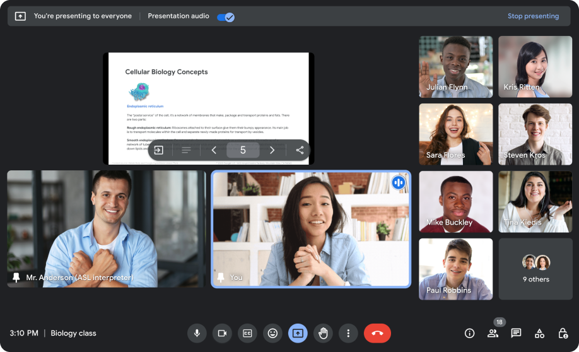Select Paul Robbins's video tile
This screenshot has width=579, height=352.
pyautogui.click(x=455, y=269)
